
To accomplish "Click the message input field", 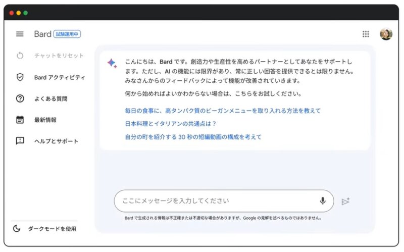I will (x=224, y=201).
